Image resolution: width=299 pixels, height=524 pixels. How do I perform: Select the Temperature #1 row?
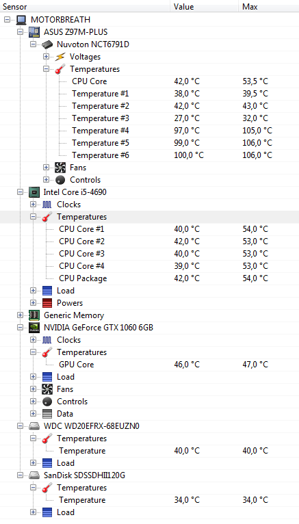point(149,94)
